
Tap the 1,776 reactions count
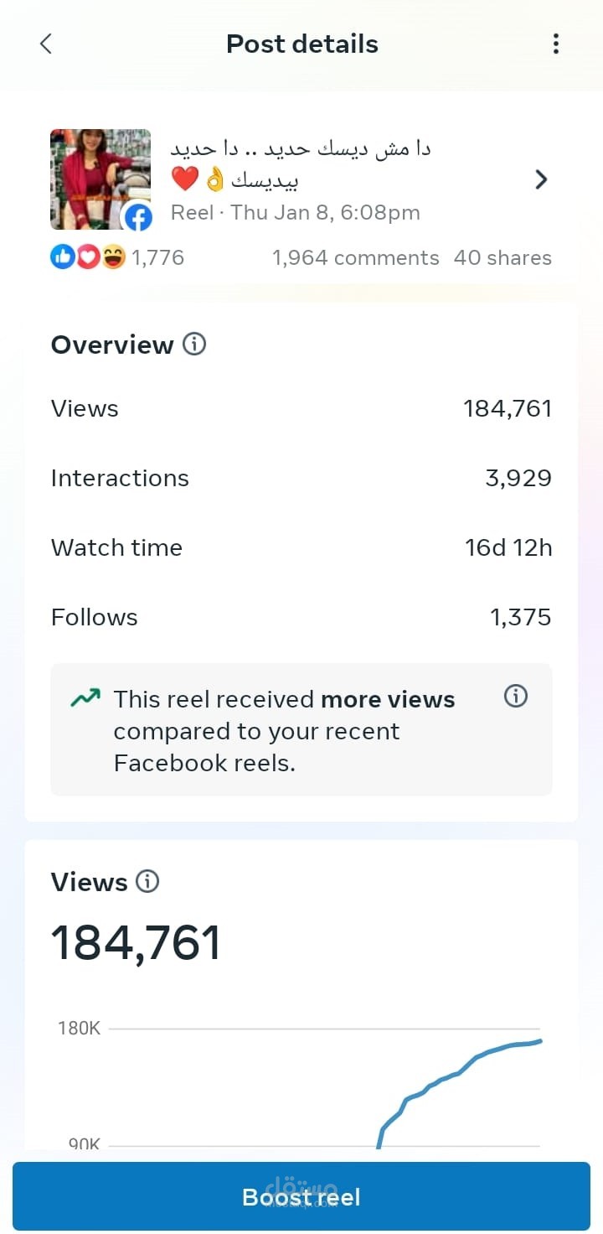click(157, 258)
